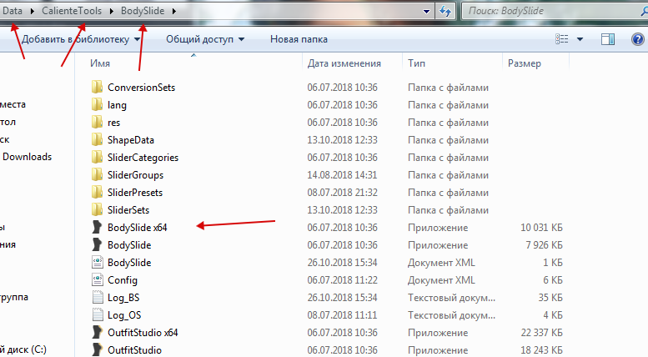Viewport: 648px width, 357px height.
Task: Open the ShapeData folder icon
Action: pyautogui.click(x=97, y=140)
